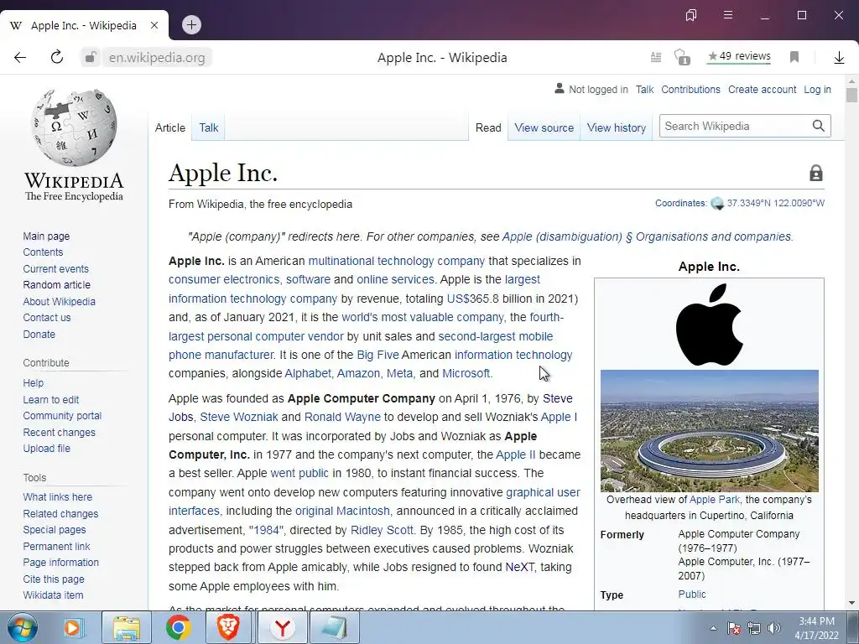Click the Apple Park caption link
Viewport: 859px width, 644px height.
715,500
